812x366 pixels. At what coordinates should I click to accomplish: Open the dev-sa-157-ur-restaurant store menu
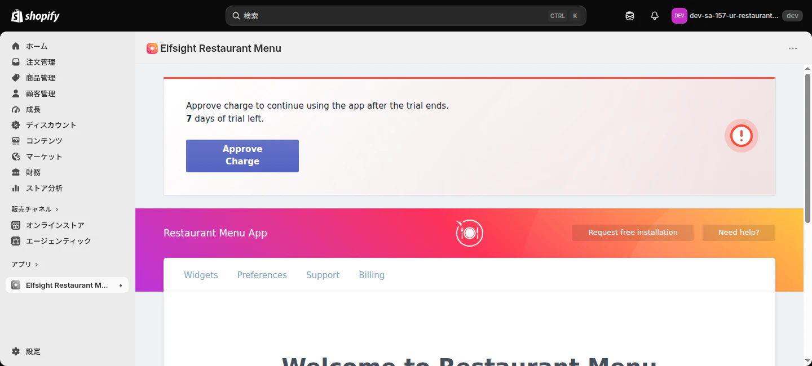point(736,16)
